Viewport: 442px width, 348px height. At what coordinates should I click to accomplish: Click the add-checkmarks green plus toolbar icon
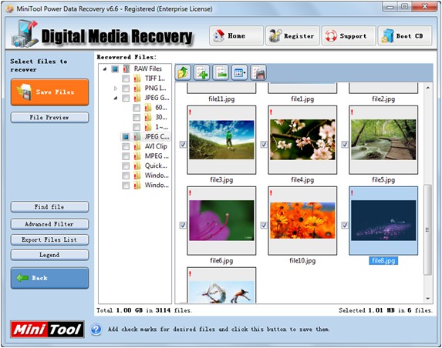pyautogui.click(x=202, y=73)
